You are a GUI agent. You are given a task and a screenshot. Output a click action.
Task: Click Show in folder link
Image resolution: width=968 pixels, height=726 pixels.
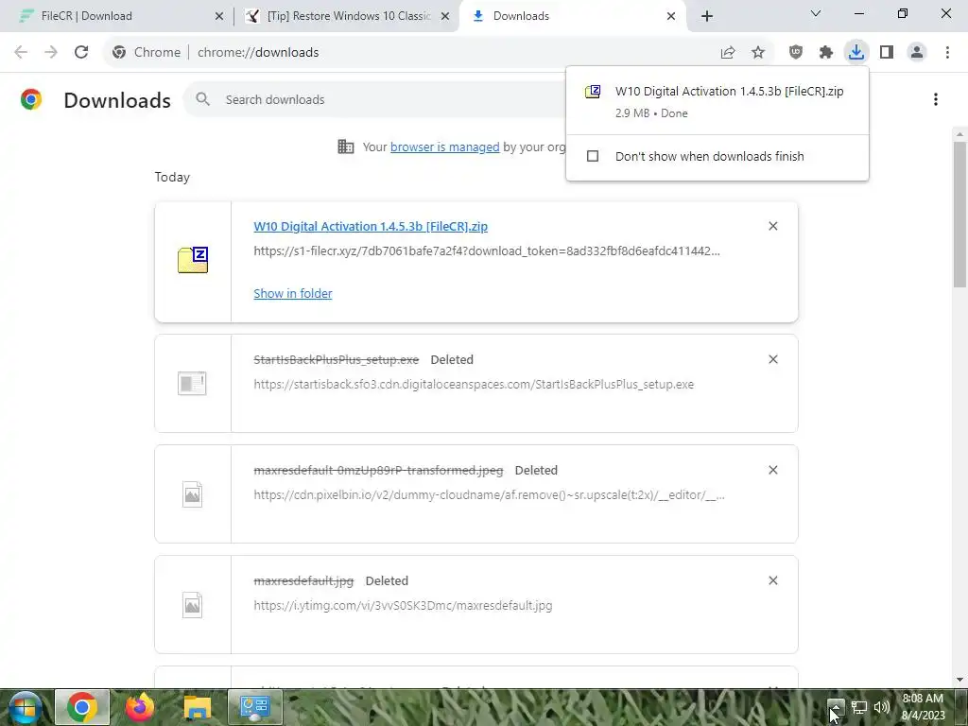coord(293,293)
